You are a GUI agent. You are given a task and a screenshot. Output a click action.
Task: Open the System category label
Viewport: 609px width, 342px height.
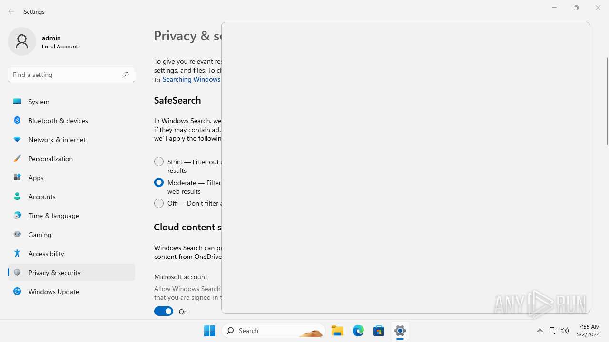click(x=39, y=101)
